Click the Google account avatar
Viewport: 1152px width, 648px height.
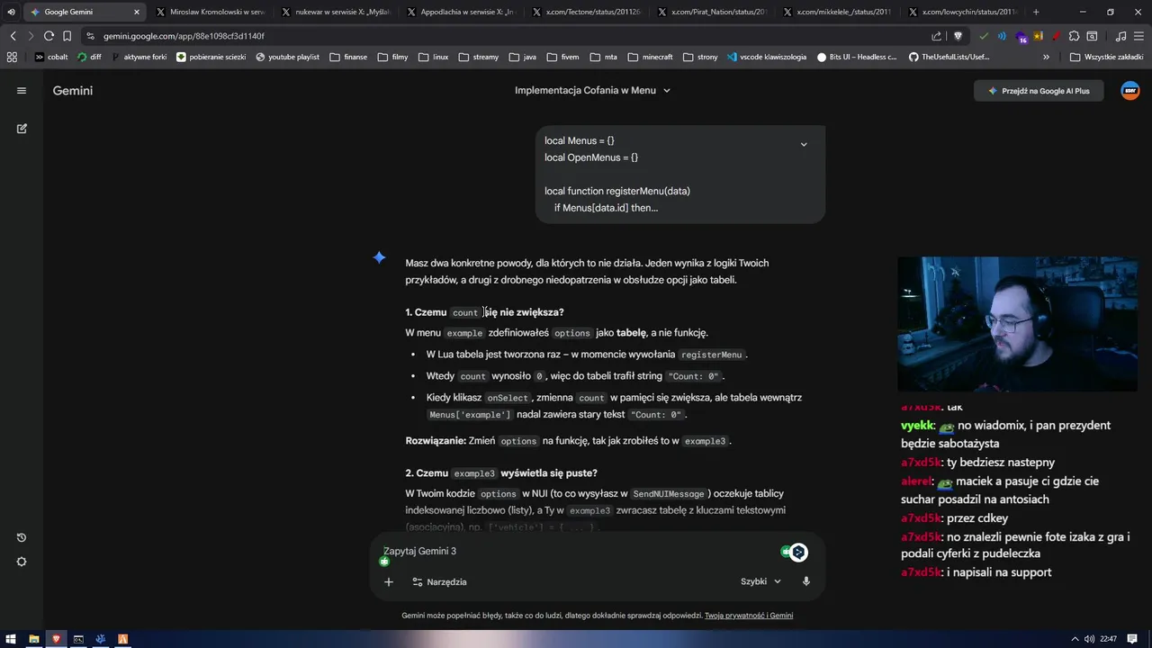pos(1130,91)
